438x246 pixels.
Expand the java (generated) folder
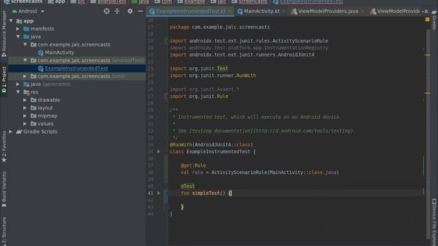18,84
